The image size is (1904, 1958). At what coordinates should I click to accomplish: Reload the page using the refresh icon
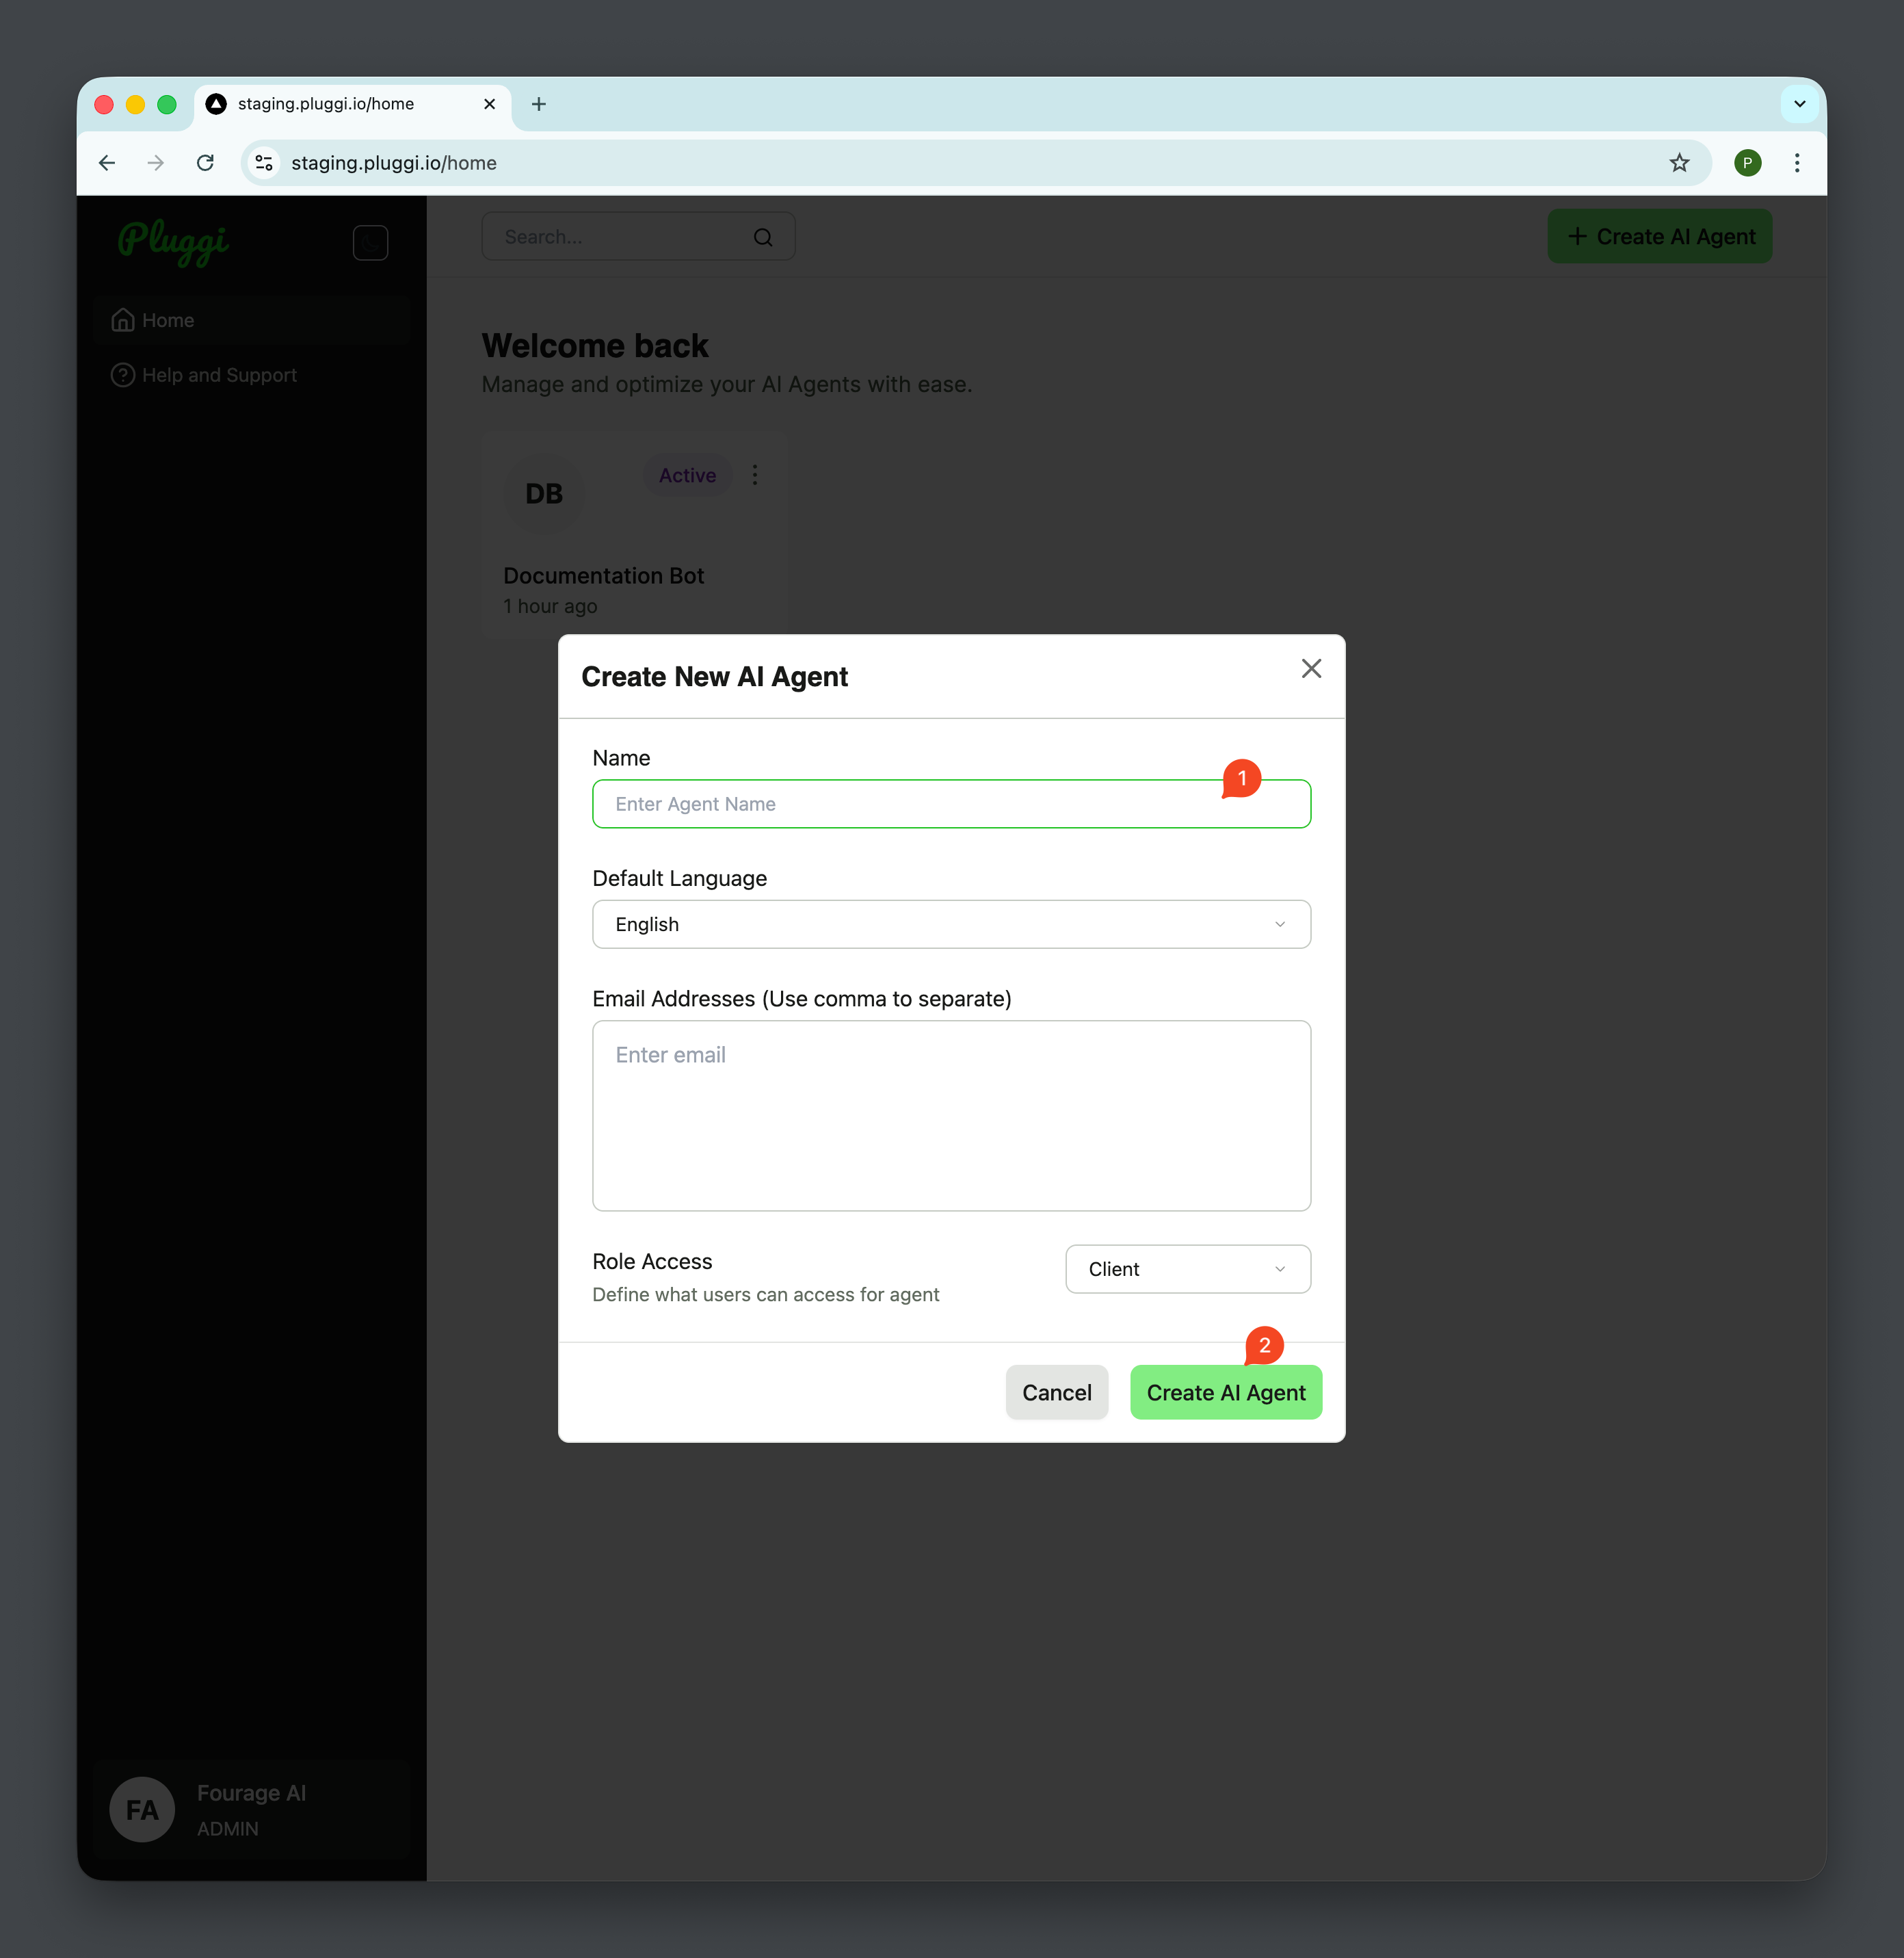(205, 162)
